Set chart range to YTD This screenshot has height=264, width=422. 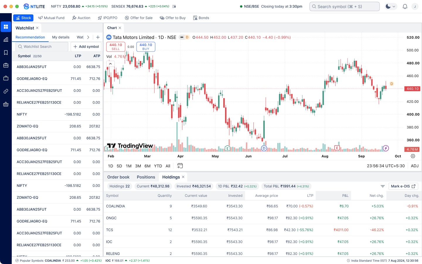tap(158, 166)
